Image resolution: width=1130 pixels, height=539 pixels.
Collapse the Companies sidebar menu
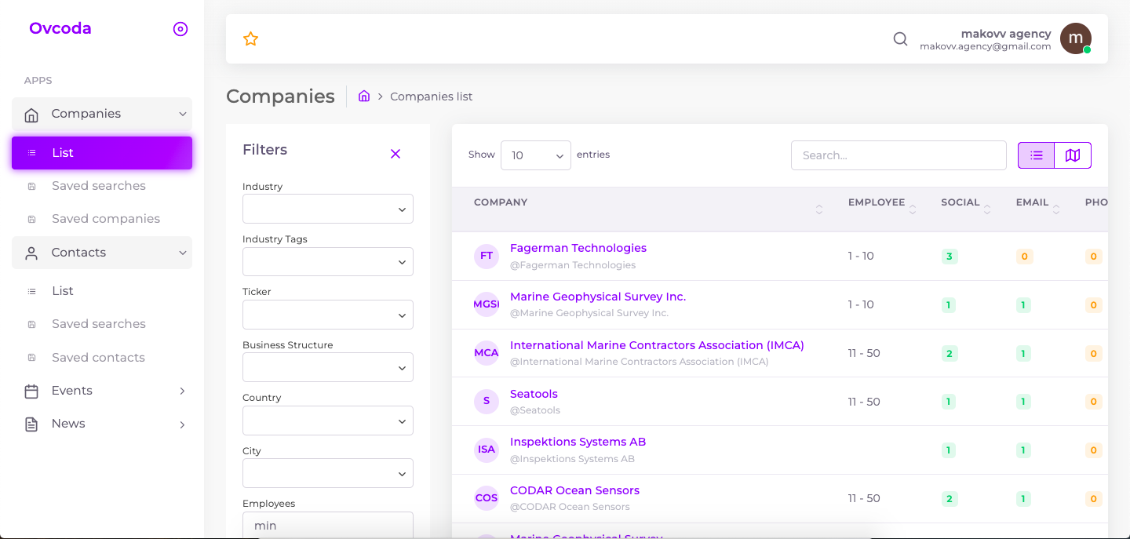(182, 115)
